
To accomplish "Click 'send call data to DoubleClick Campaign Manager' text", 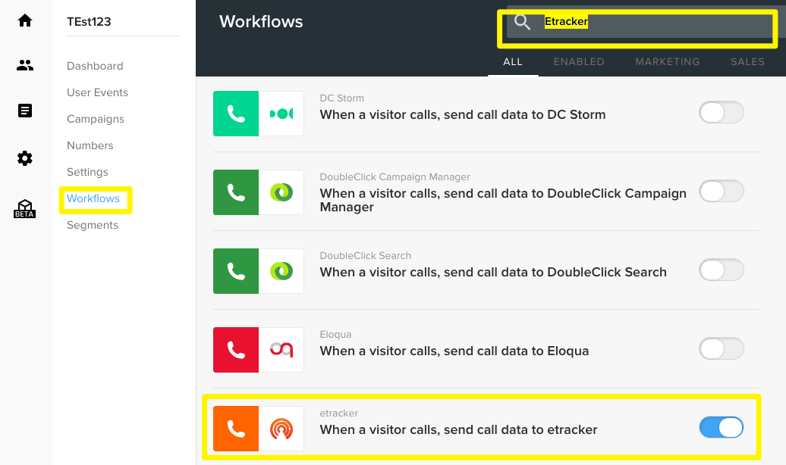I will [x=503, y=200].
